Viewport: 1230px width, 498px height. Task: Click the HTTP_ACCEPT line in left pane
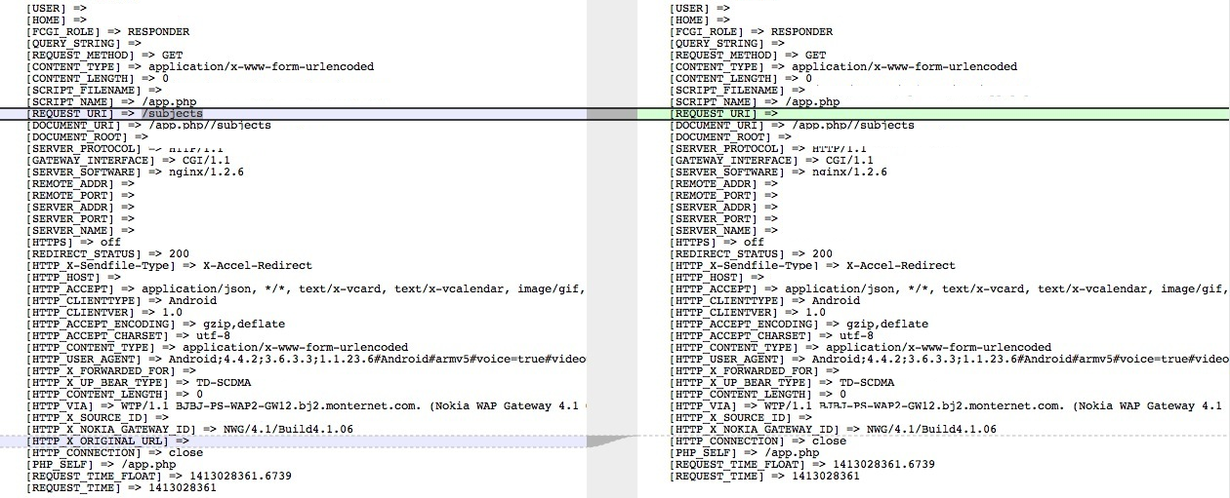coord(306,289)
